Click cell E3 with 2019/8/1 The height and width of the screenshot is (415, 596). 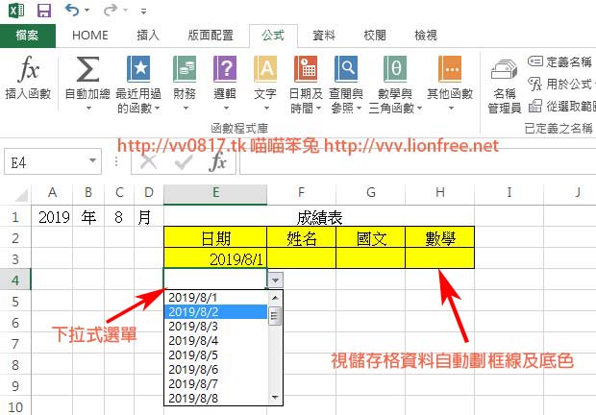(215, 259)
